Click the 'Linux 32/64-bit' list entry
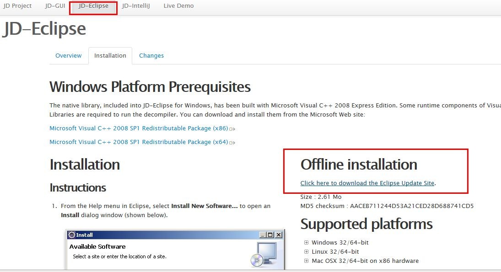 tap(335, 252)
